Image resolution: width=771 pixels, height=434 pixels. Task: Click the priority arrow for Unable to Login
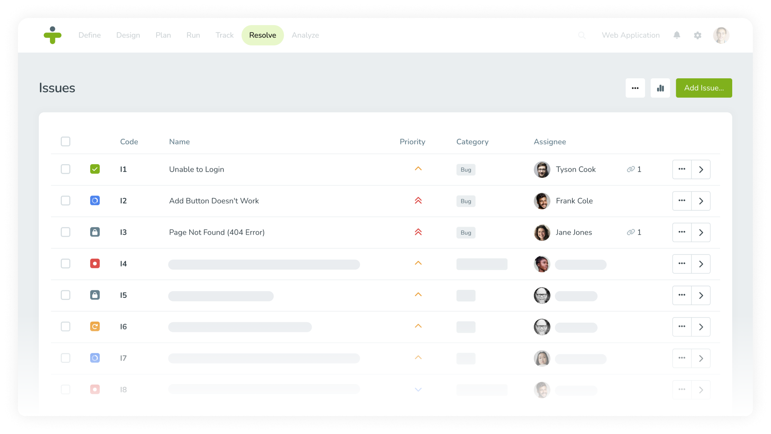tap(418, 169)
